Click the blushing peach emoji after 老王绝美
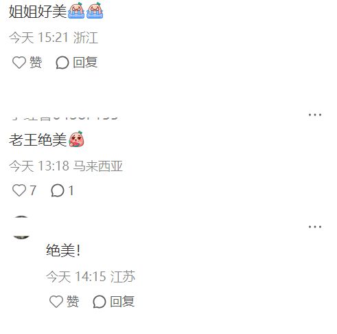The height and width of the screenshot is (334, 337). pos(76,139)
